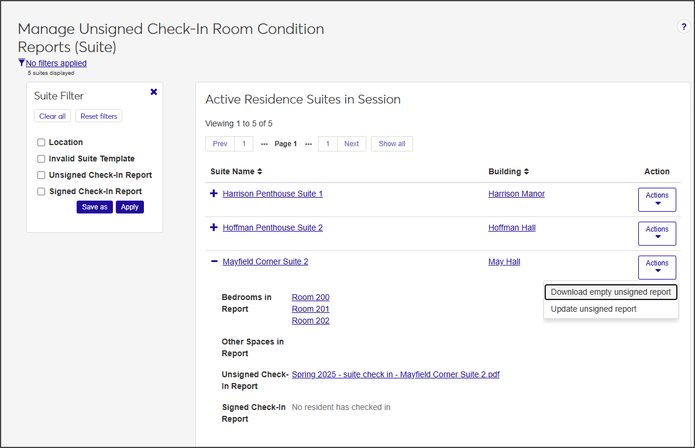The image size is (695, 448).
Task: Select Download empty unsigned report
Action: (611, 292)
